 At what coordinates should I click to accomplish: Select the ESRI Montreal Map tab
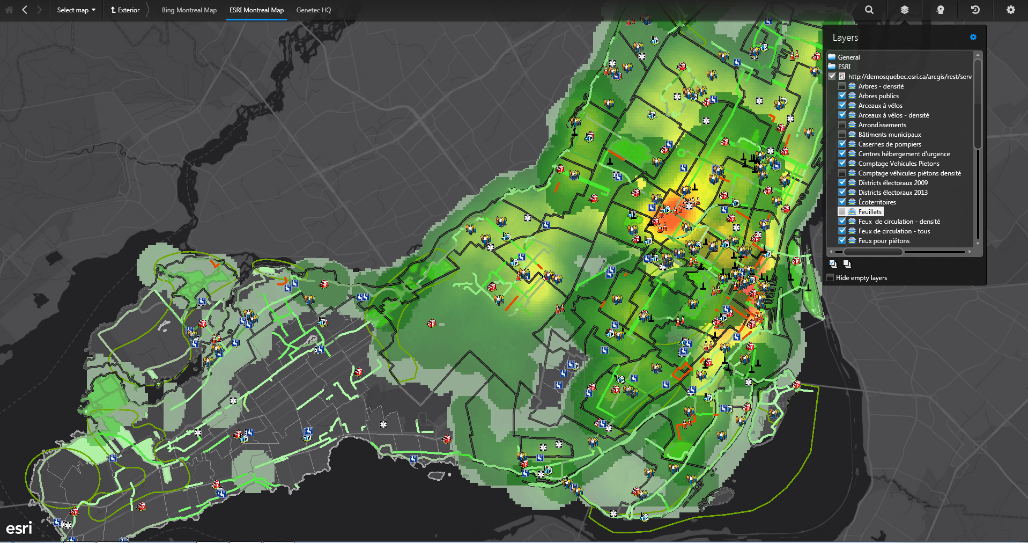click(x=257, y=10)
